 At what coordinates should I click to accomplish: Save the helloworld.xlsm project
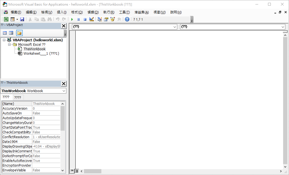point(22,19)
